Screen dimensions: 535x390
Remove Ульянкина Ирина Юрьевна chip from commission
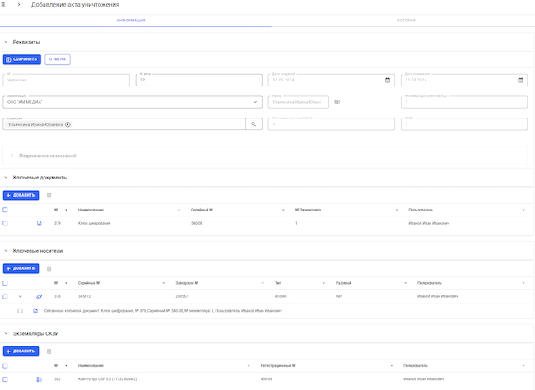click(x=68, y=124)
